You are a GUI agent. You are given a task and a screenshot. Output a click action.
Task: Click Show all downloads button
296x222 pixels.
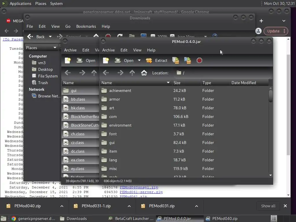(268, 206)
